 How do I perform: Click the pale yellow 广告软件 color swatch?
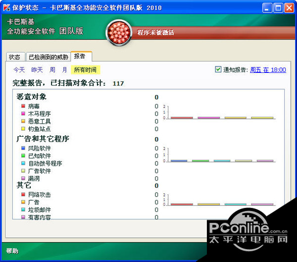coord(23,171)
